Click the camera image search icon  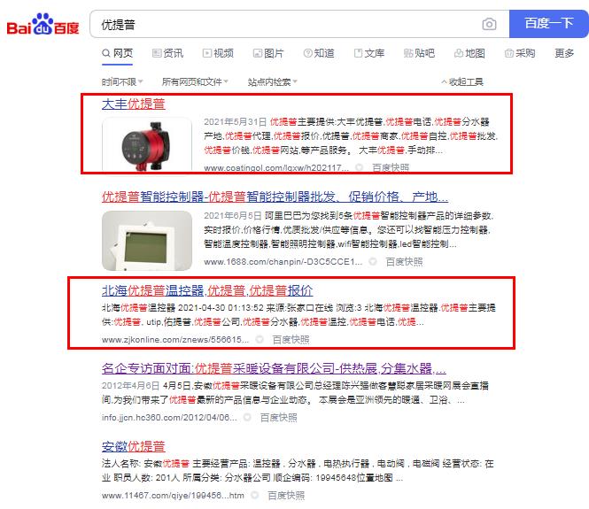point(489,24)
